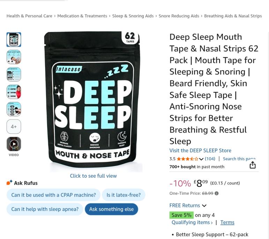Open 'Health & Personal Care' breadcrumb
Viewport: 269px width, 239px height.
click(29, 16)
